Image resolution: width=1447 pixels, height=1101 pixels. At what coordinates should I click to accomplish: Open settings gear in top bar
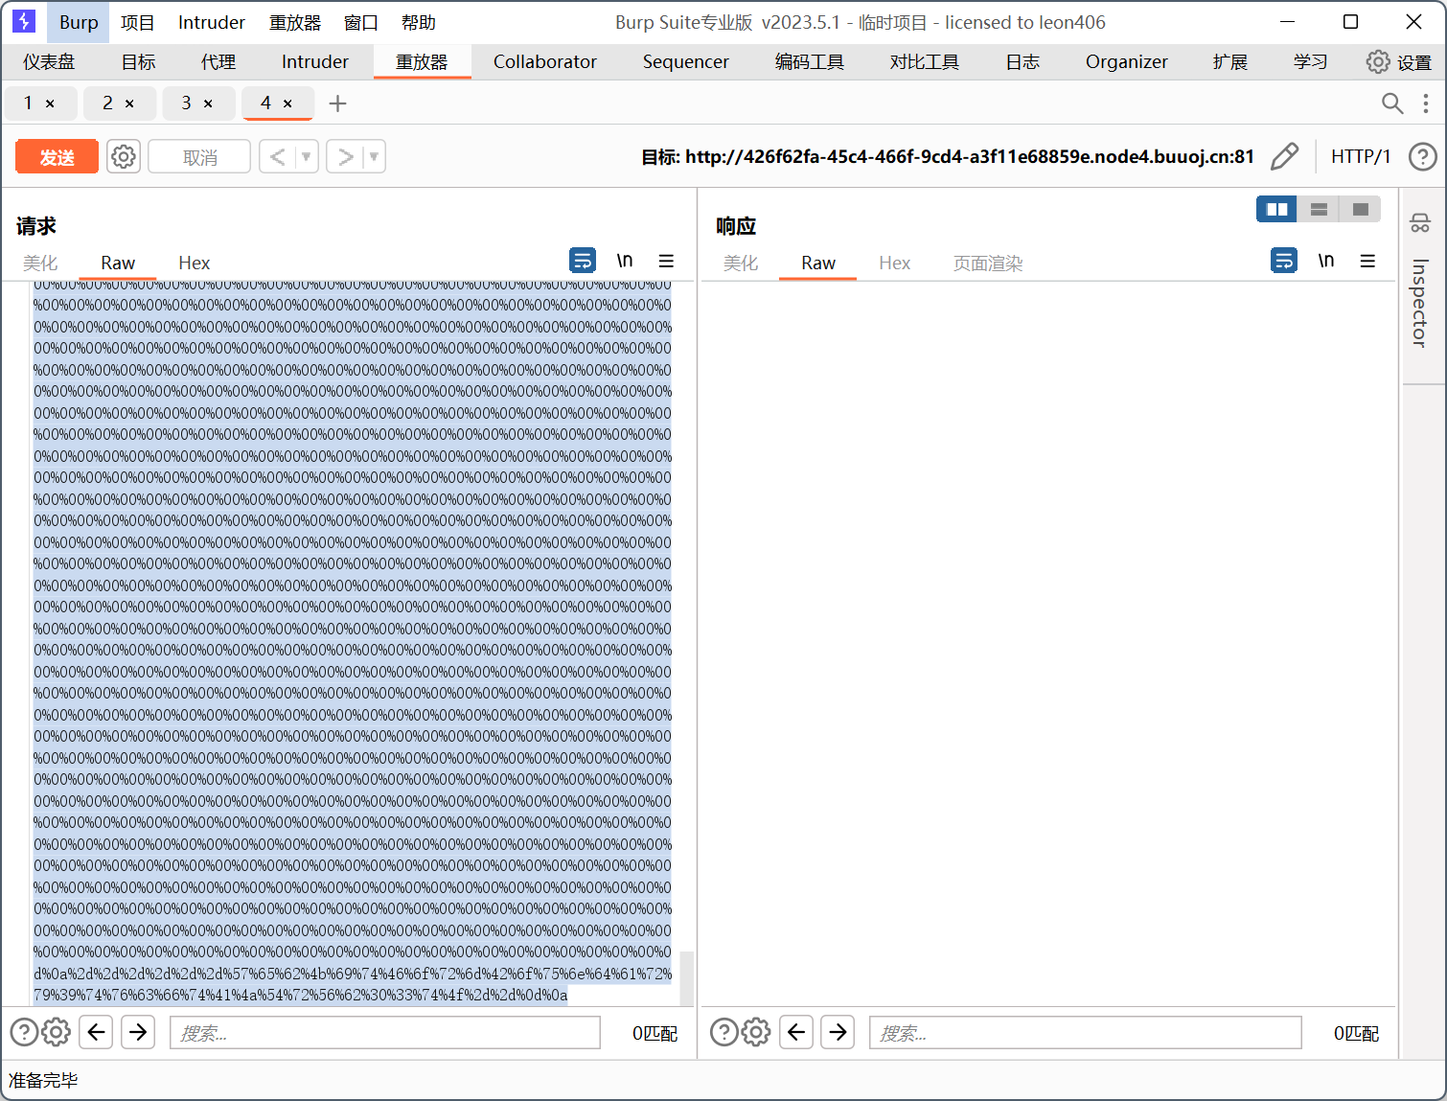pos(1378,61)
